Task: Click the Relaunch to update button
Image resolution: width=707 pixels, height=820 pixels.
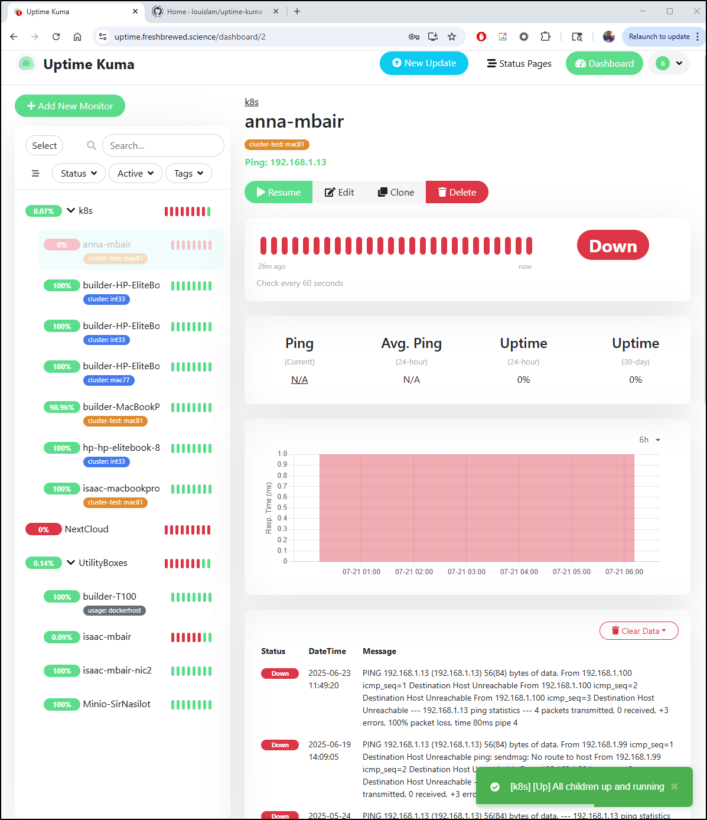Action: 659,37
